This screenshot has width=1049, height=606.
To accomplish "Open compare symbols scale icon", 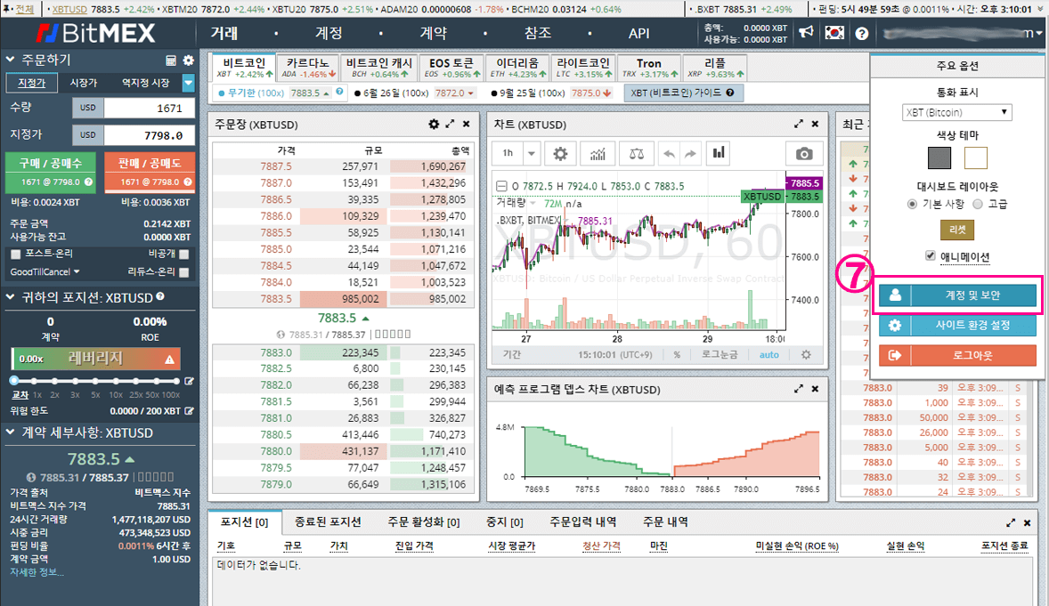I will 636,154.
